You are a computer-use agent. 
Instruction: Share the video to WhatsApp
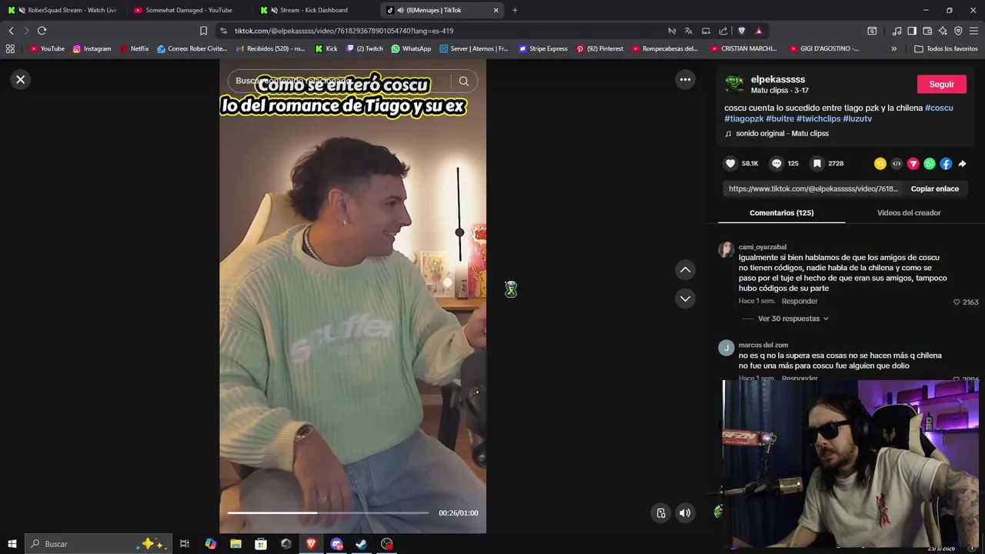930,163
